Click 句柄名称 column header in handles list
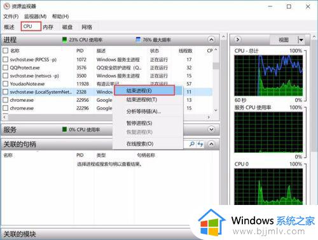This screenshot has height=240, width=318. [146, 155]
